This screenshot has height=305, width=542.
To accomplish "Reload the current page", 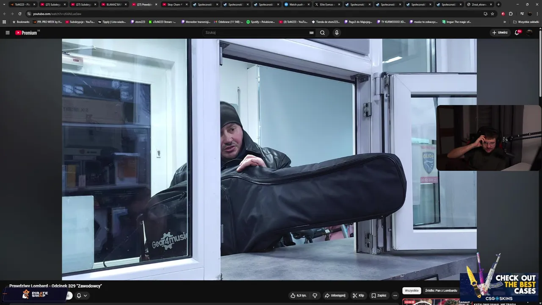I will coord(19,14).
